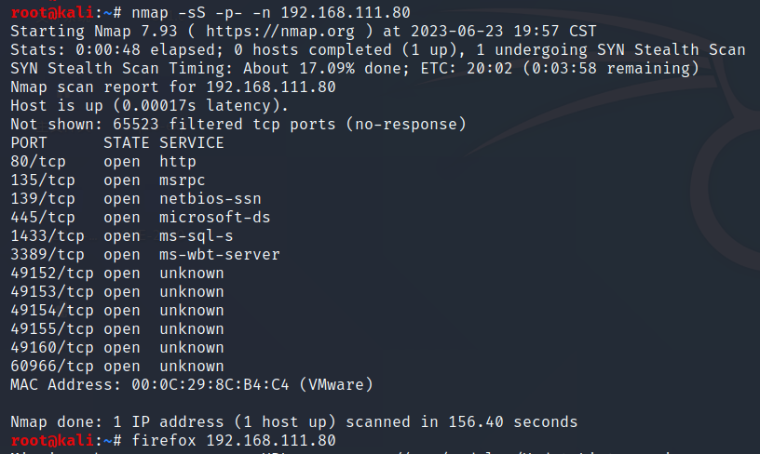760x454 pixels.
Task: Click the Host is up latency line
Action: tap(149, 105)
